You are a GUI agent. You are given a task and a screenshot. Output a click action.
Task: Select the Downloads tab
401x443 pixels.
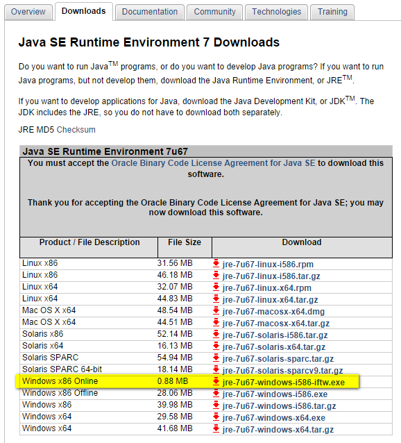pos(83,11)
